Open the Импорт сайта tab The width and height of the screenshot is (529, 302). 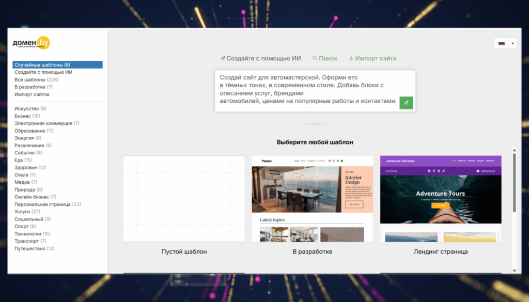372,58
